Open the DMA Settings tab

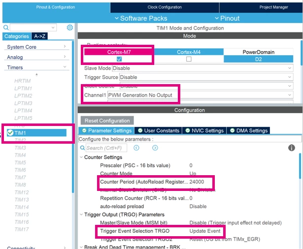click(x=248, y=130)
